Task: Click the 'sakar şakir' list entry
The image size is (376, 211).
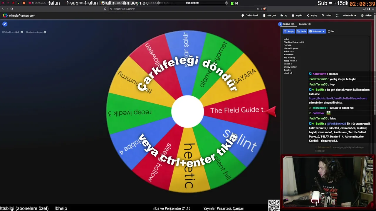Action: (289, 52)
